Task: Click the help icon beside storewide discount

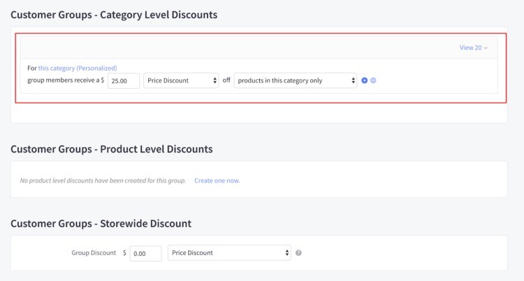Action: coord(298,253)
